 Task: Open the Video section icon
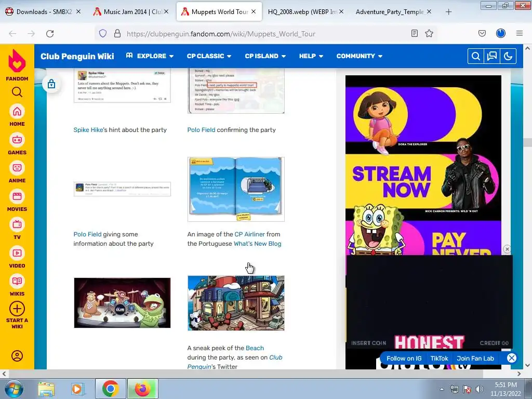pyautogui.click(x=17, y=253)
